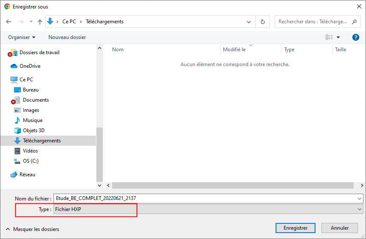This screenshot has width=366, height=239.
Task: Expand the address bar history dropdown
Action: click(x=249, y=22)
